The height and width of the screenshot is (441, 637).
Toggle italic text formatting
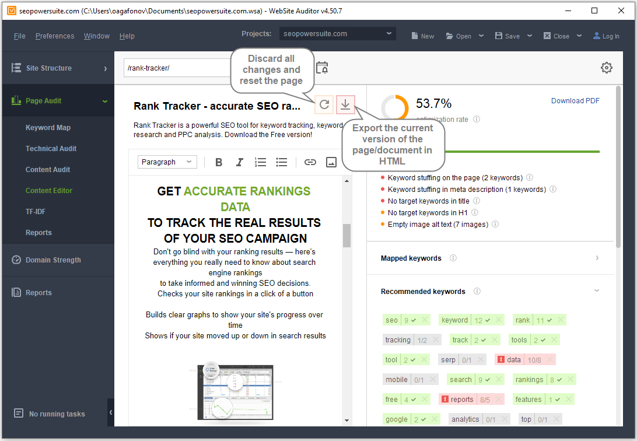[x=239, y=162]
